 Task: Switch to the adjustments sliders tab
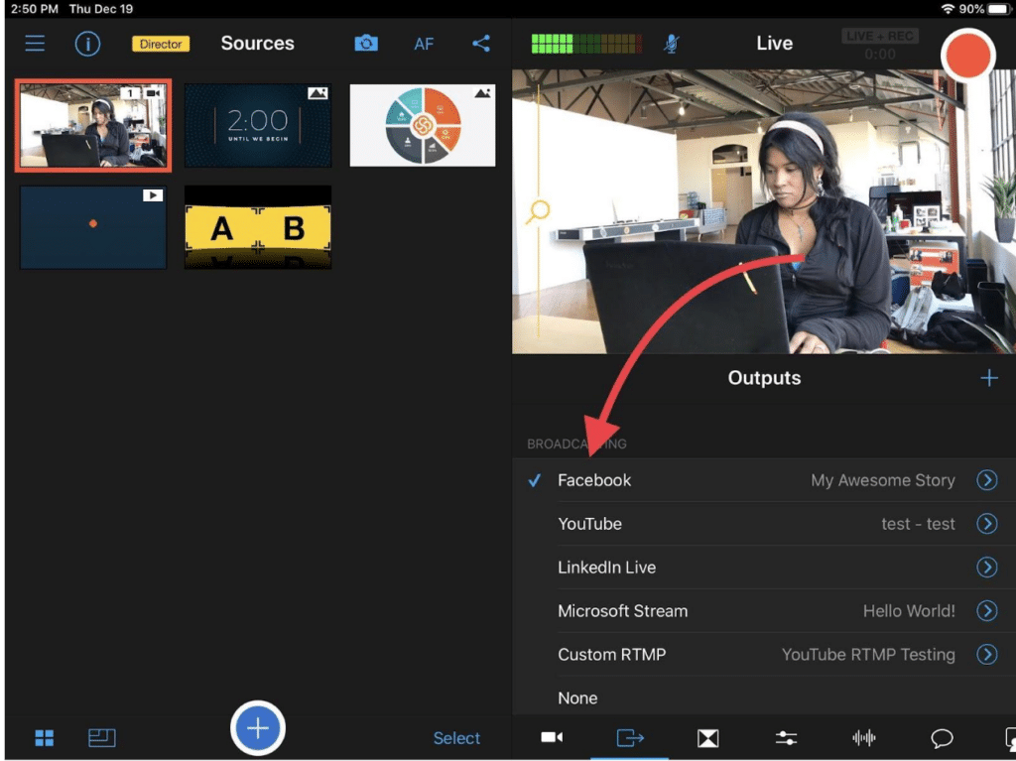[786, 737]
